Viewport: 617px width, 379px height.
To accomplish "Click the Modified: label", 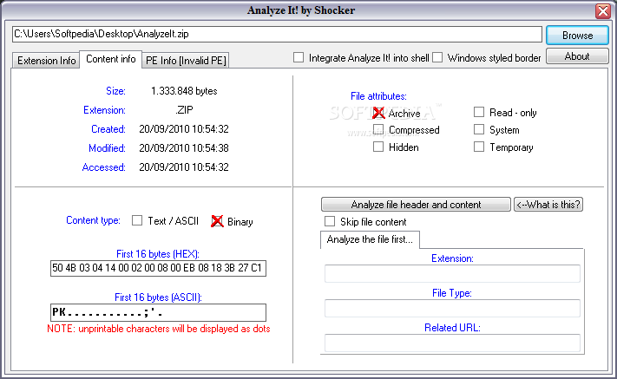I will [107, 148].
